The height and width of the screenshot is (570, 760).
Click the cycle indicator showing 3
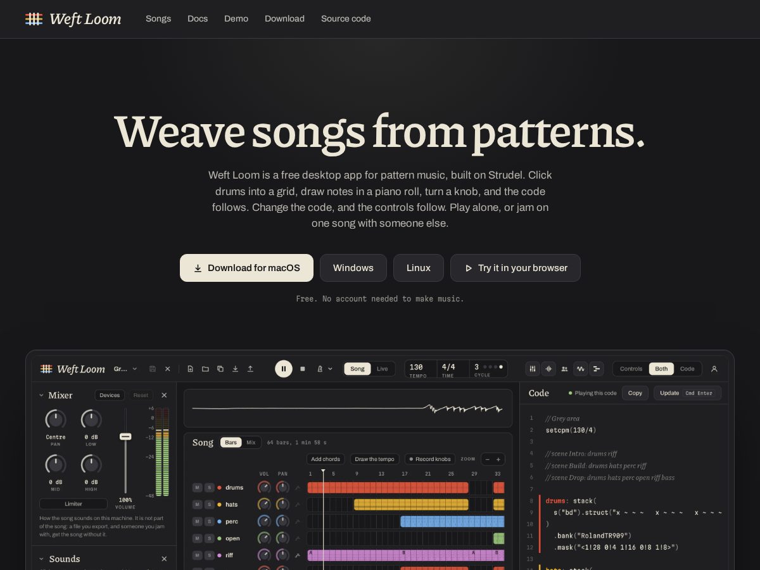point(488,369)
